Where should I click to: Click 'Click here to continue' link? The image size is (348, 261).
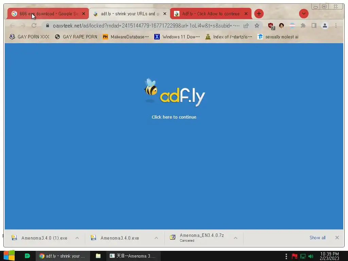pyautogui.click(x=174, y=117)
